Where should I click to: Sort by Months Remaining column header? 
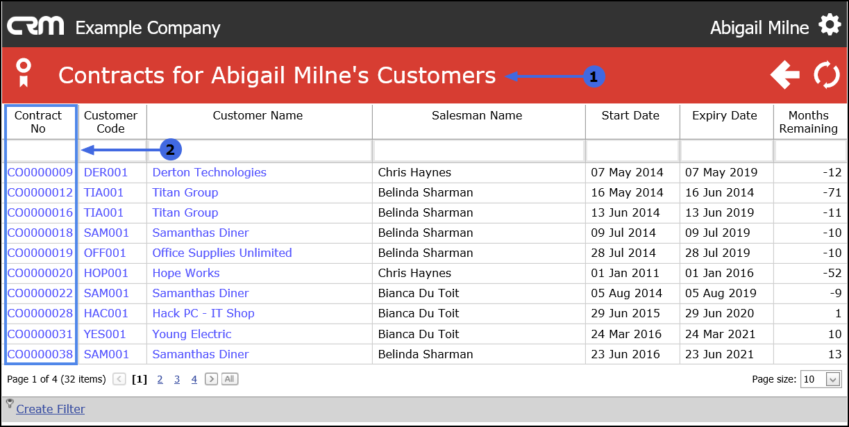[x=808, y=122]
